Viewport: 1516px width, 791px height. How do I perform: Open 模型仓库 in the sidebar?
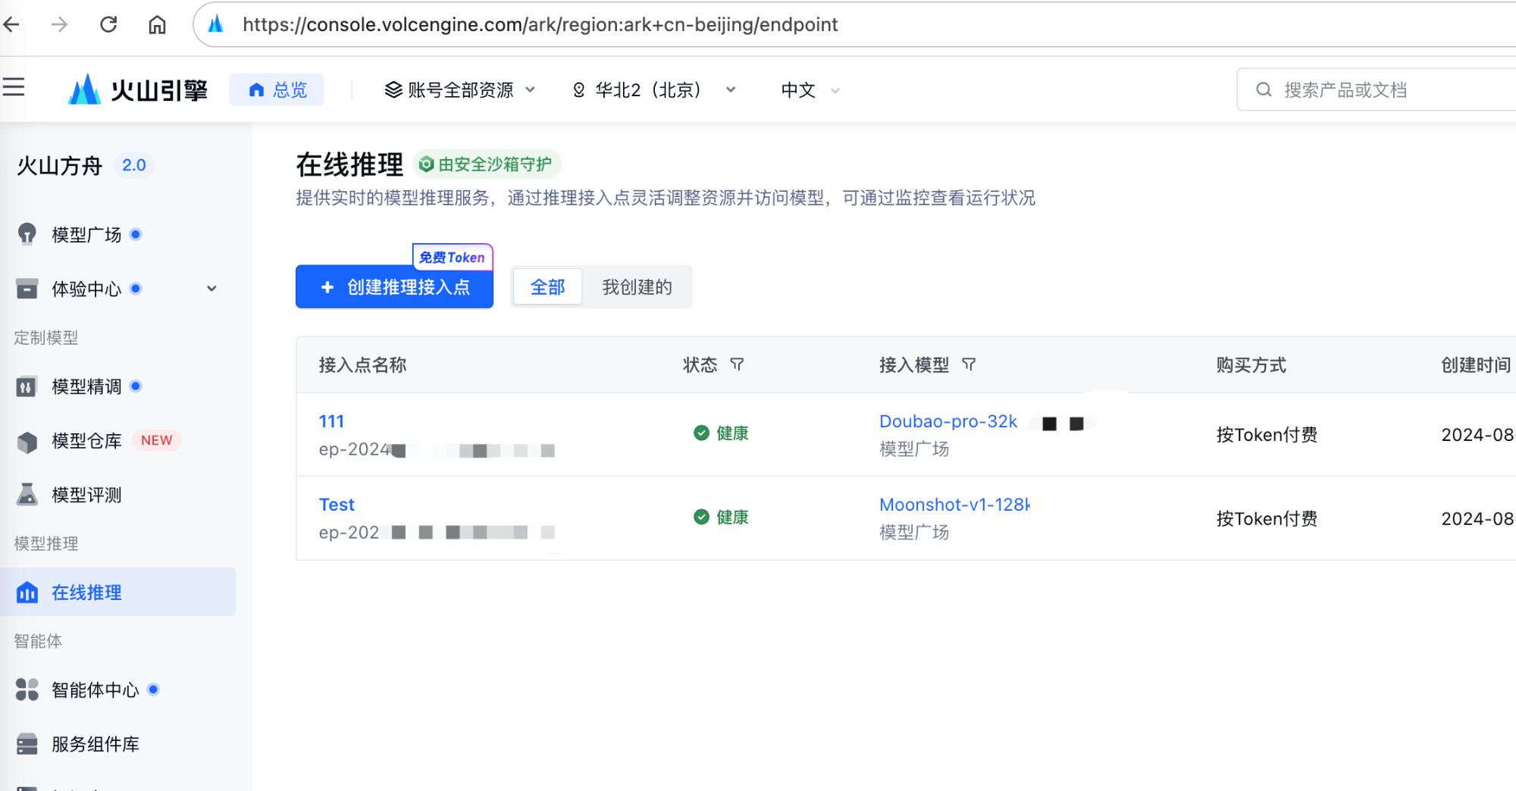(86, 441)
